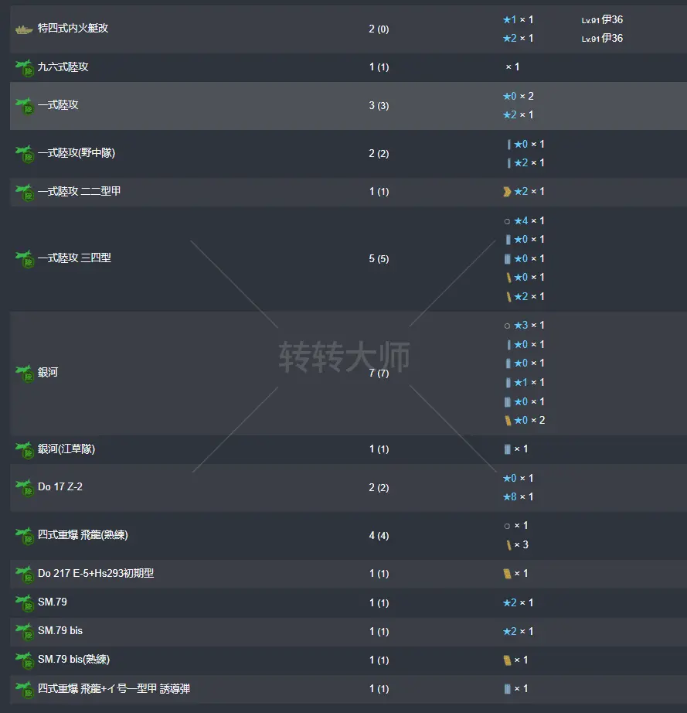Click the icon beside 四式重爆 飛龍(熟練)
The height and width of the screenshot is (713, 687).
24,536
